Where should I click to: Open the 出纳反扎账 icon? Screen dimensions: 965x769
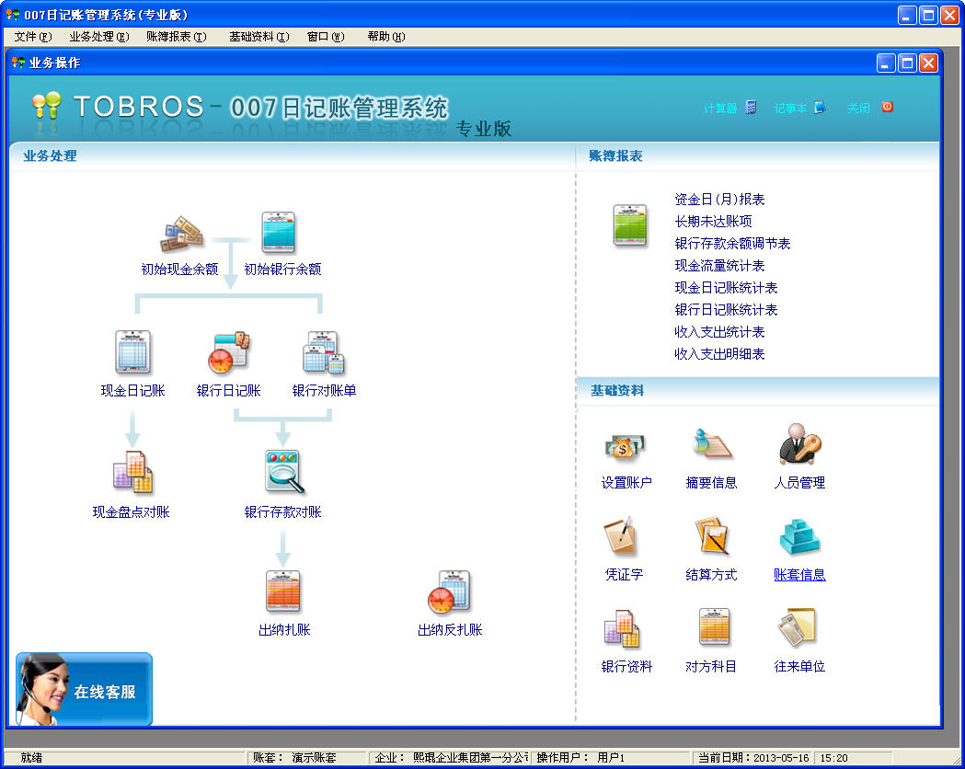tap(449, 591)
